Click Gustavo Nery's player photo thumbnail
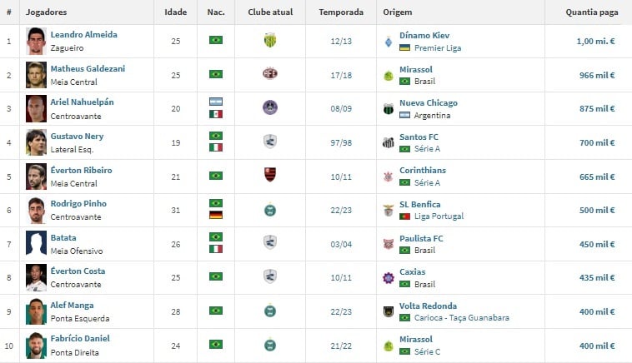Image resolution: width=632 pixels, height=363 pixels. (x=37, y=142)
